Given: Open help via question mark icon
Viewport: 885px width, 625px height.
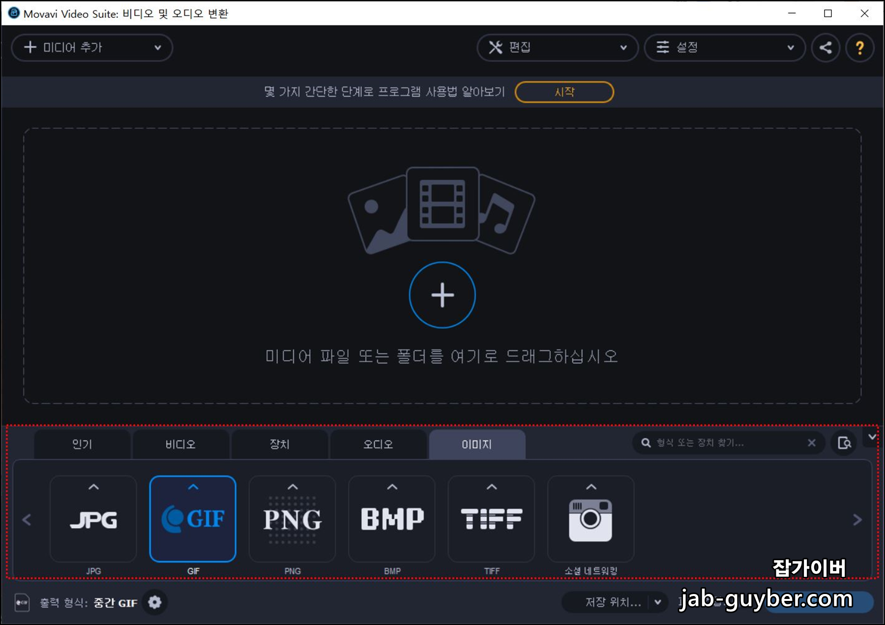Looking at the screenshot, I should [859, 48].
